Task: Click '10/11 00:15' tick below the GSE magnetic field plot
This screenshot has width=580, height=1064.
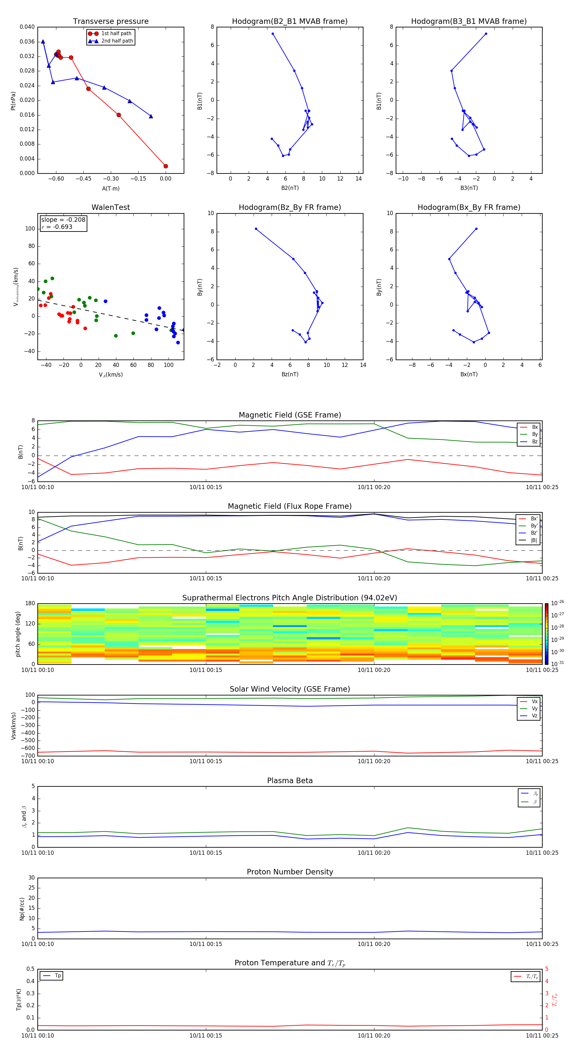Action: 206,488
